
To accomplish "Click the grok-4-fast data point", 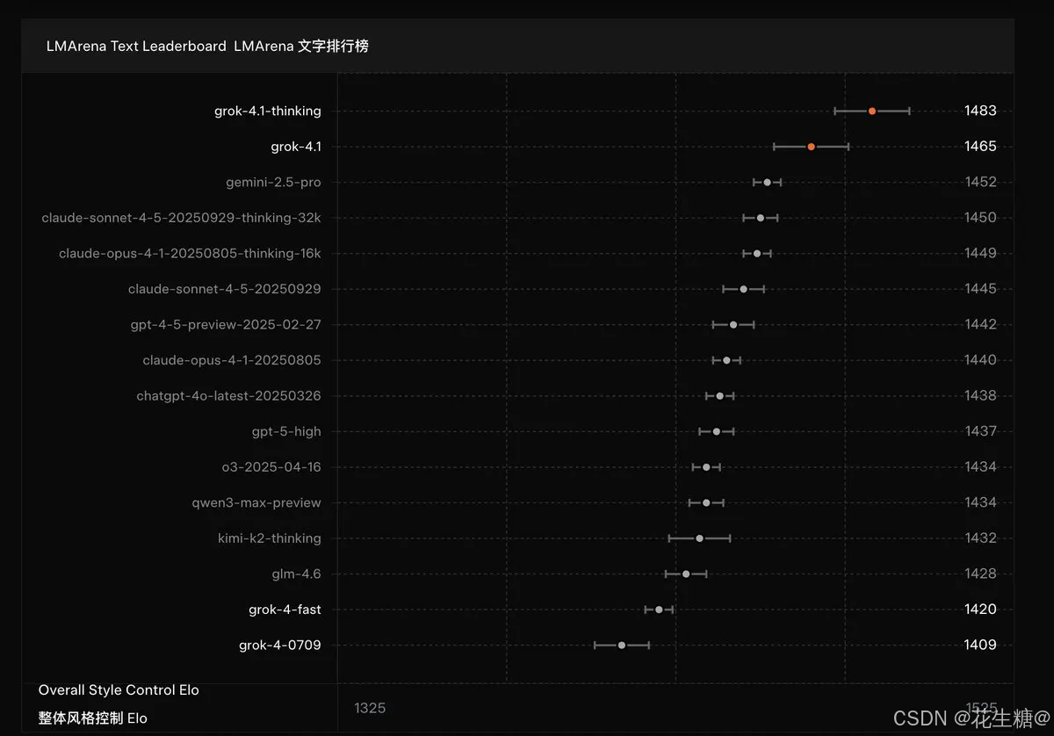I will click(659, 610).
